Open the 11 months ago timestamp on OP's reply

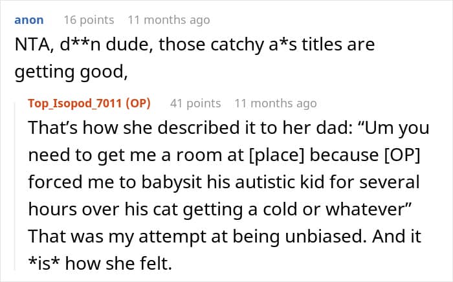(x=276, y=103)
